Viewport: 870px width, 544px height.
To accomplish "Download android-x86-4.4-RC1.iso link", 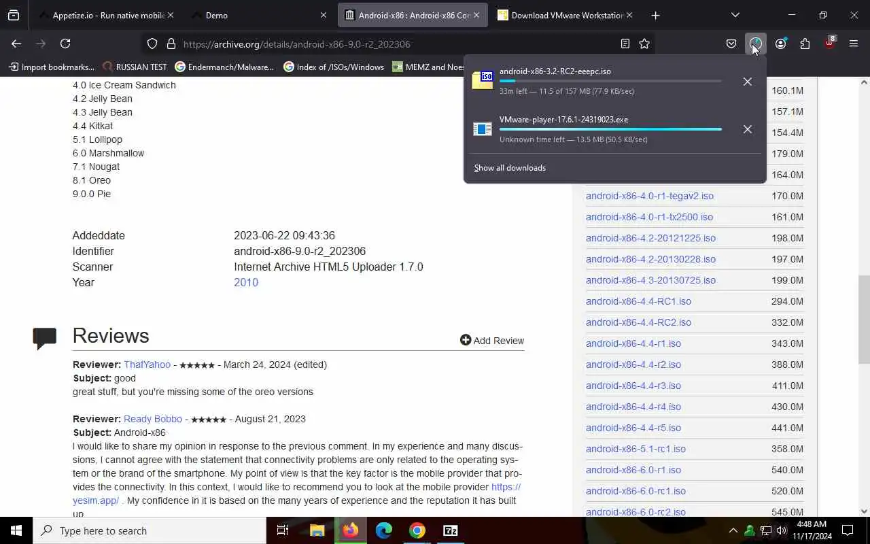I will (x=638, y=301).
